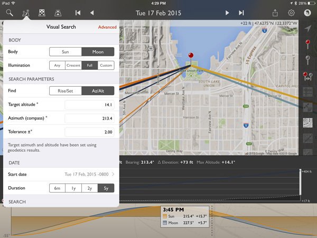Tap the date title Tue 17 Feb 2015
The height and width of the screenshot is (238, 317).
point(158,13)
